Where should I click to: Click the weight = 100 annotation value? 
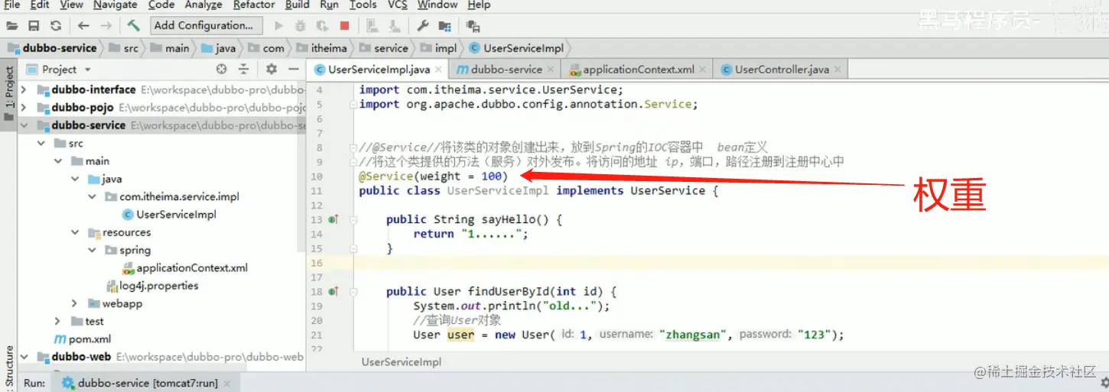(x=459, y=177)
